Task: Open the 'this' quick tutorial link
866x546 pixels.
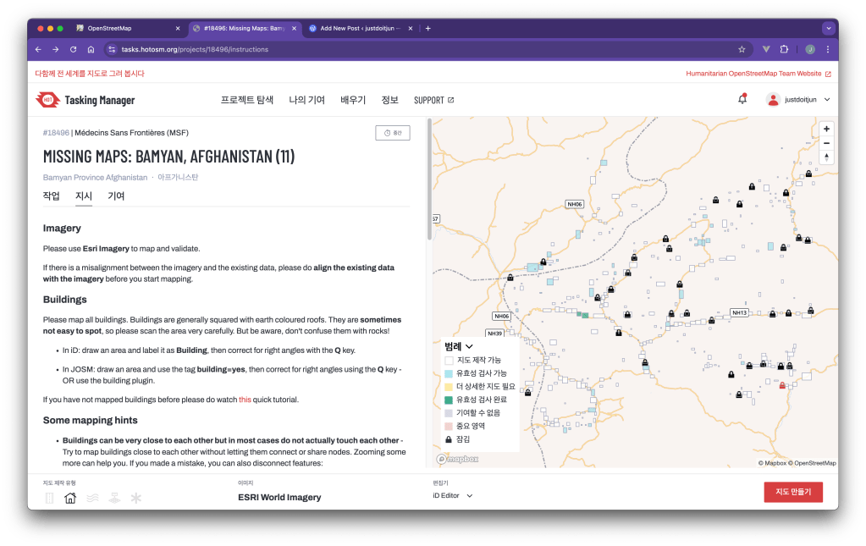Action: (x=245, y=400)
